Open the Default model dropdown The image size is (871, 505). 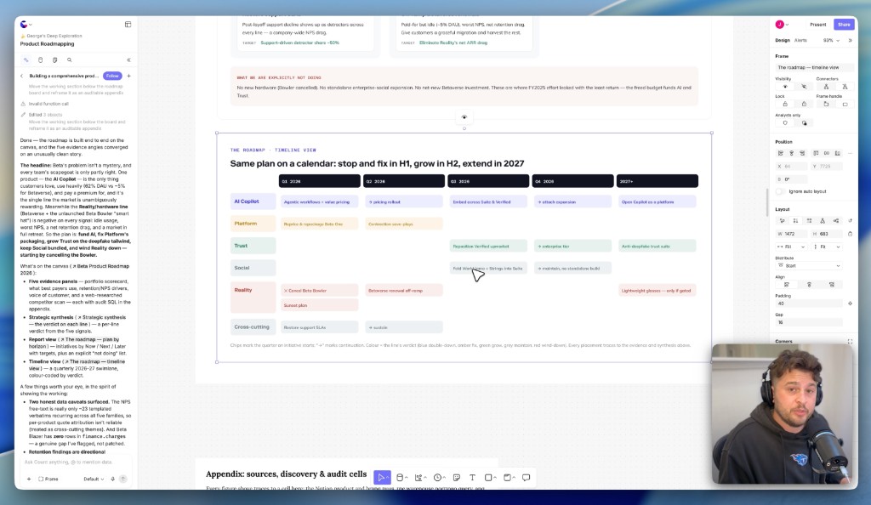pyautogui.click(x=94, y=479)
